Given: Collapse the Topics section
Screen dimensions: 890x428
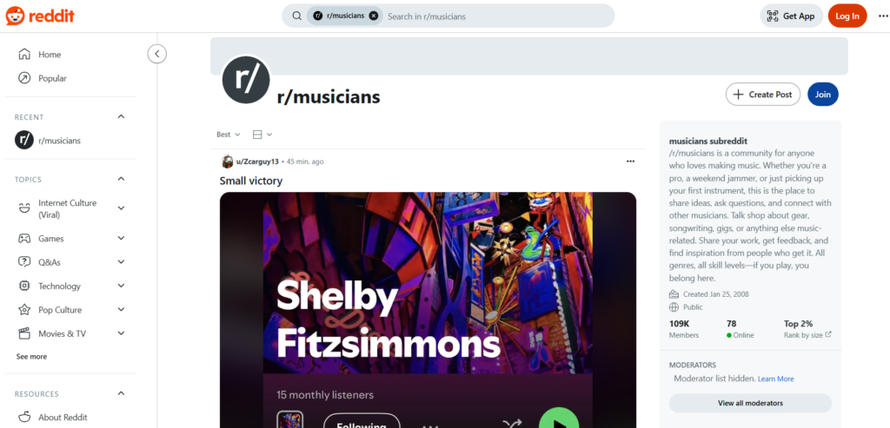Looking at the screenshot, I should (x=121, y=180).
